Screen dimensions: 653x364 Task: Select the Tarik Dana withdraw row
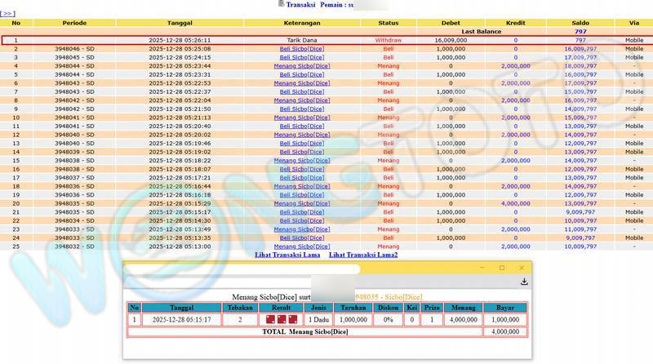pyautogui.click(x=302, y=40)
